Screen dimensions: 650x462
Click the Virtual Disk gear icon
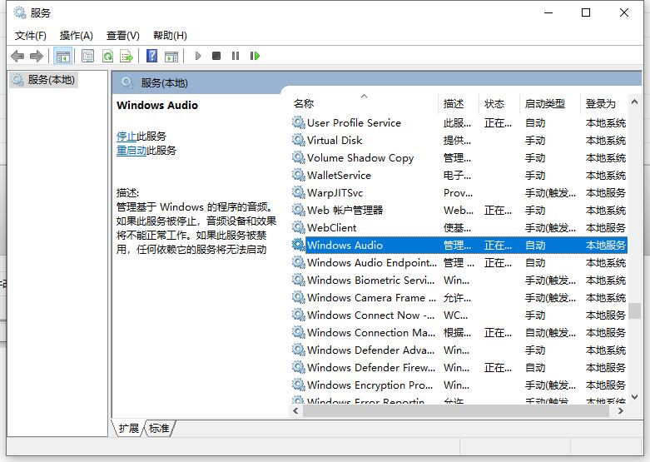click(x=298, y=140)
